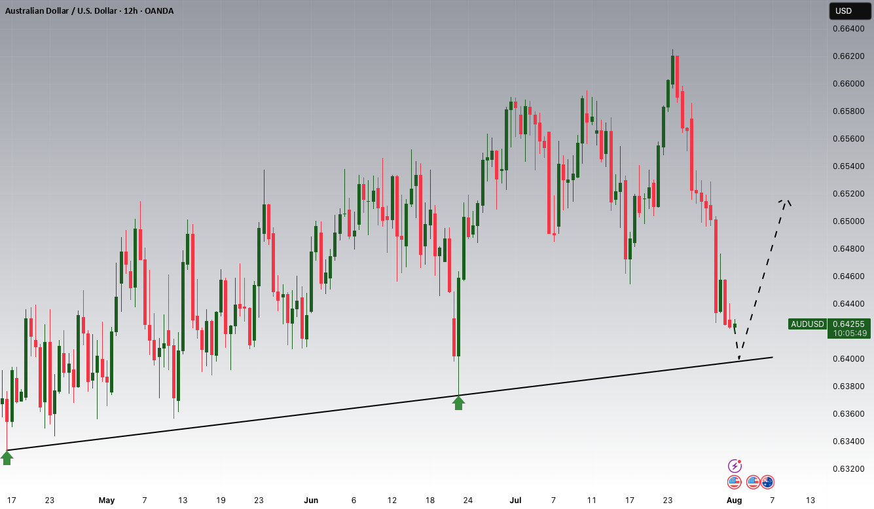Click the 12 date label on the time axis
The image size is (874, 509).
pyautogui.click(x=391, y=500)
